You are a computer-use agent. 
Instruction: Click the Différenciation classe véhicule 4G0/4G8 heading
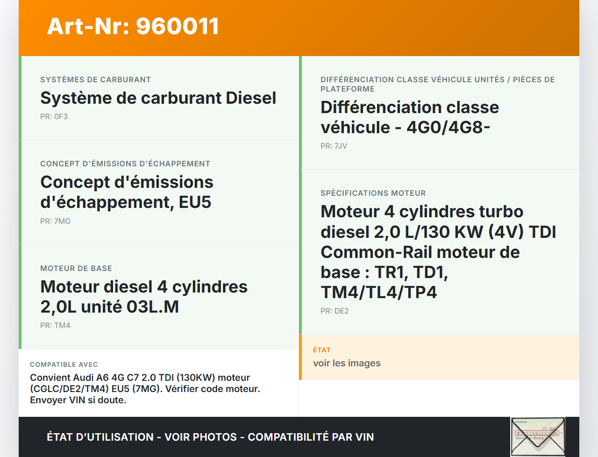click(409, 117)
